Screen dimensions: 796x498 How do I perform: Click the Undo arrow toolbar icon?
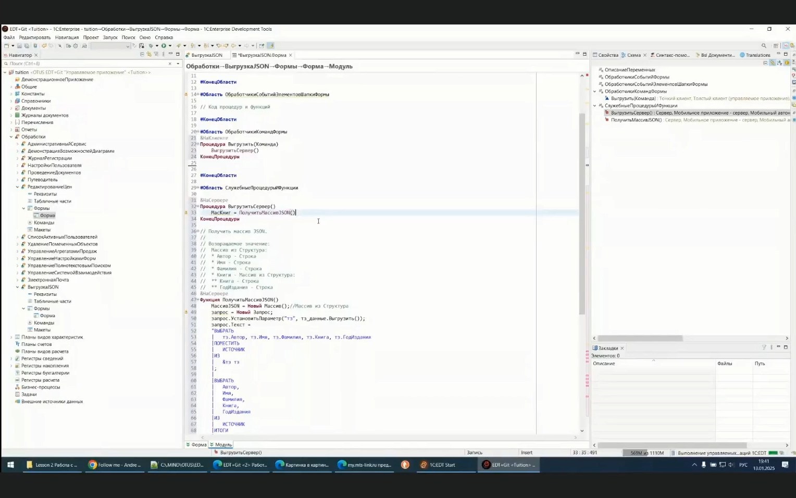(44, 46)
